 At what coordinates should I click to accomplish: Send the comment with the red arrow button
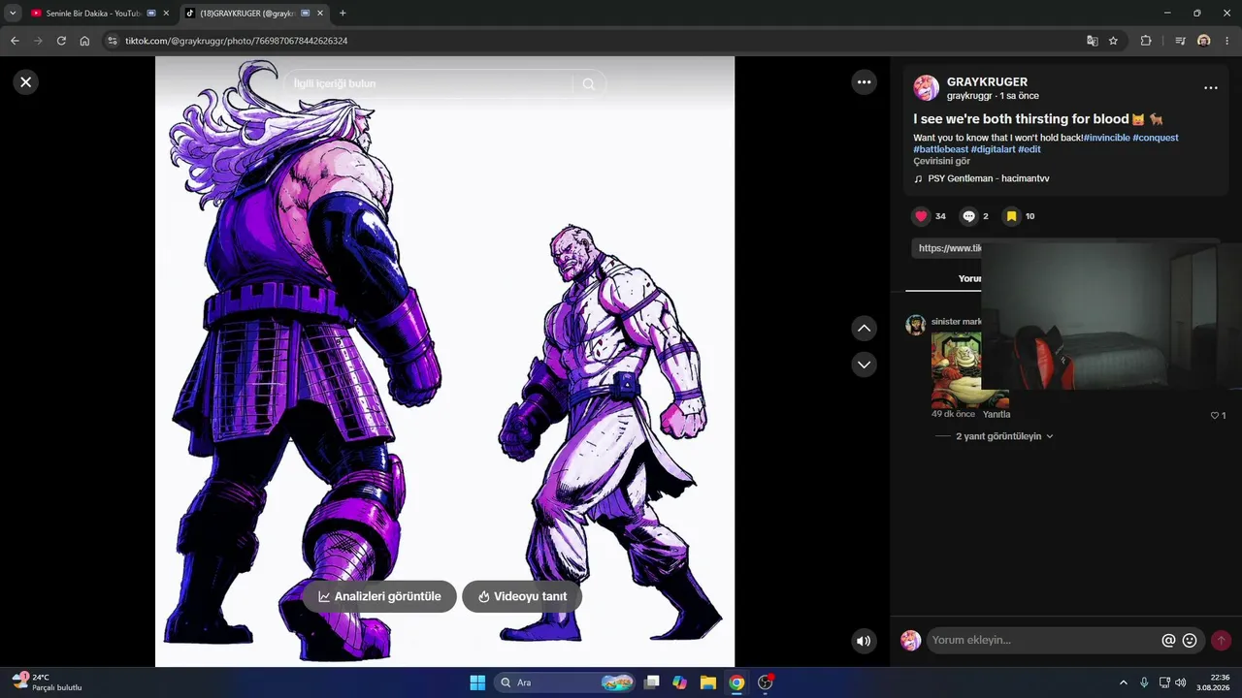(x=1222, y=641)
